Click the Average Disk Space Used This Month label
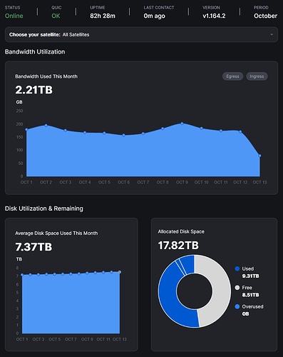Viewport: 283px width, 357px height. coord(56,233)
